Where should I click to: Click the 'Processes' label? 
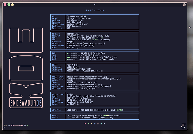click(x=57, y=28)
